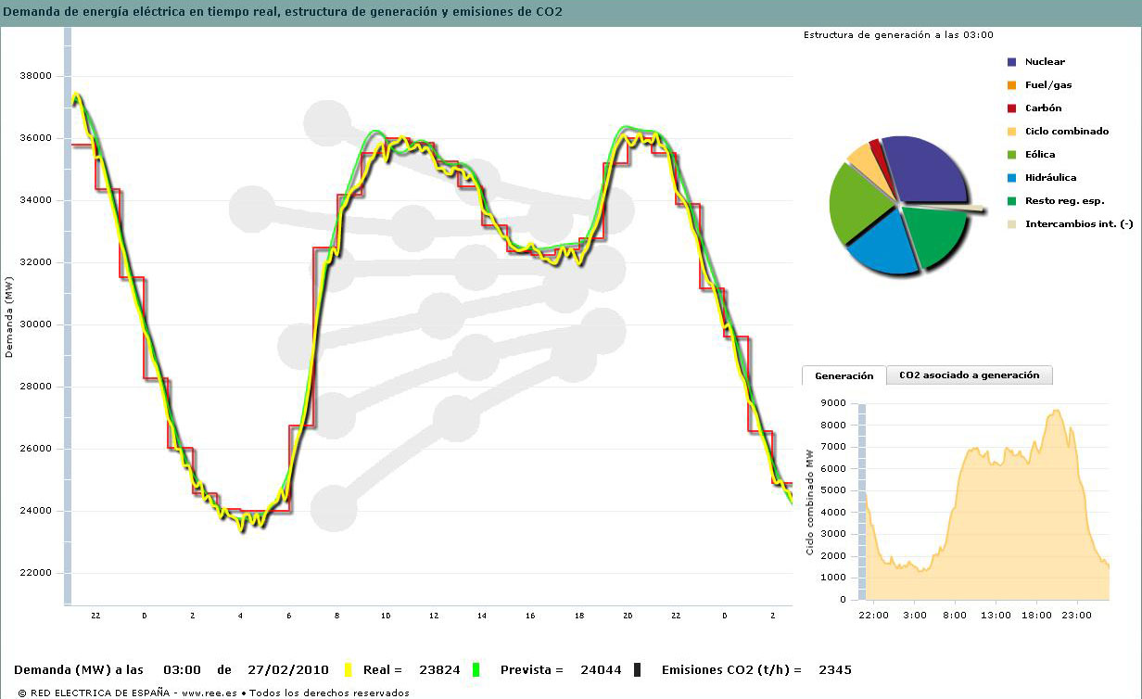Screen dimensions: 1142x699
Task: Click the 9000 value on generation chart axis
Action: point(834,403)
